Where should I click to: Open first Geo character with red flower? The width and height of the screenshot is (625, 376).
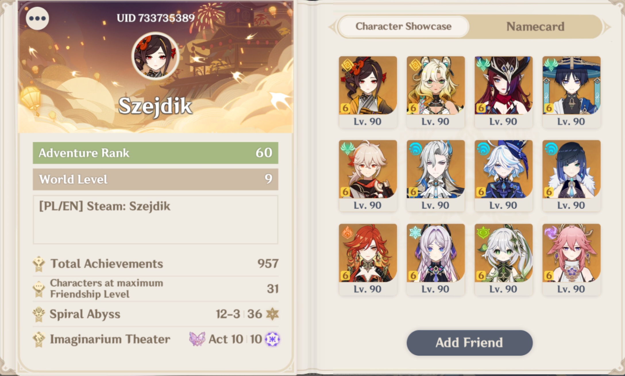pyautogui.click(x=368, y=92)
